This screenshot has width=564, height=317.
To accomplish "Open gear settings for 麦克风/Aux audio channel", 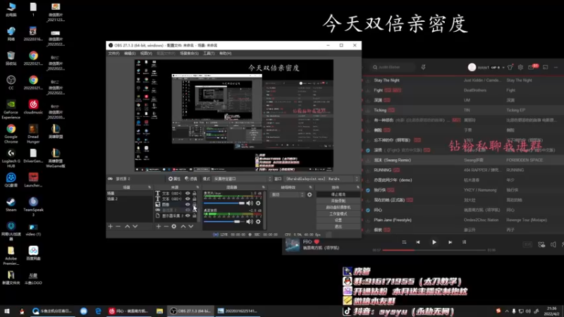I will click(258, 203).
